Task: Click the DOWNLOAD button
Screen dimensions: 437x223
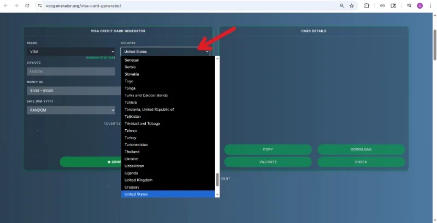Action: (361, 149)
